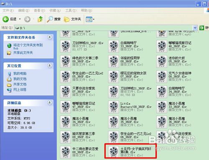Select the 刀剑神域21_360P.flv file icon
The image size is (209, 160).
[x=114, y=92]
